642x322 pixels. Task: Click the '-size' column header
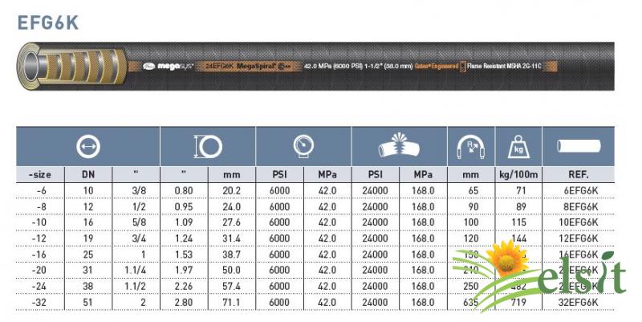pos(40,174)
